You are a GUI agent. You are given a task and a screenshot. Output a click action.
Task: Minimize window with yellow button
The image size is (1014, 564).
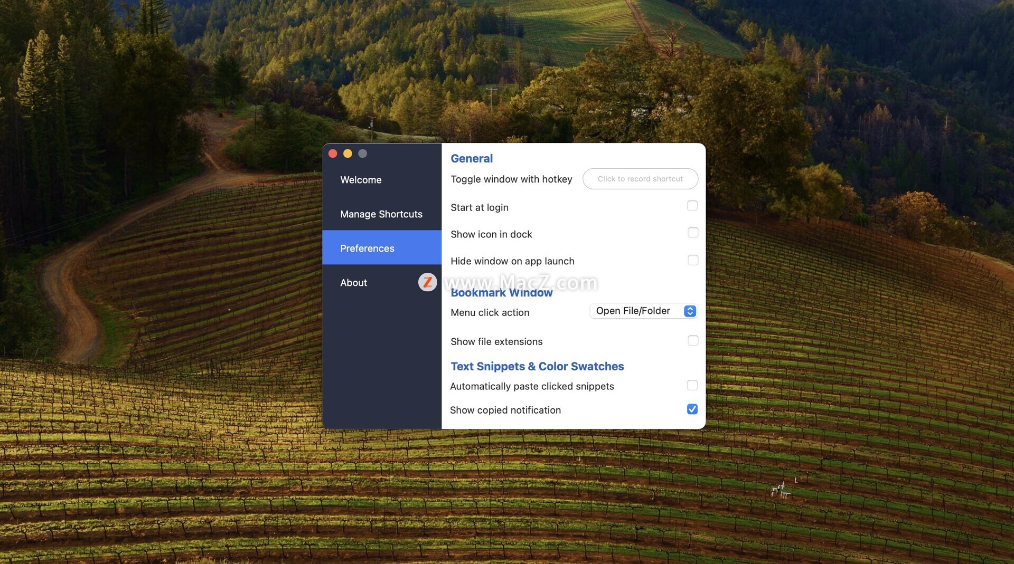(348, 154)
